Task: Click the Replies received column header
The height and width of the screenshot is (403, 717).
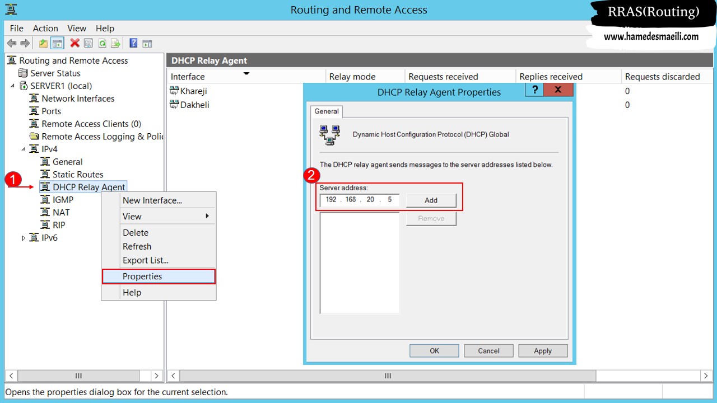Action: point(568,77)
